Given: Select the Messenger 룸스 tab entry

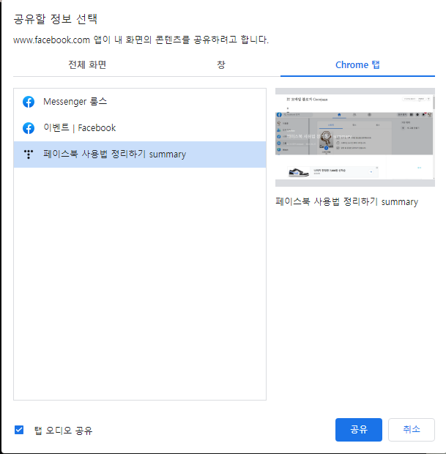Looking at the screenshot, I should pyautogui.click(x=140, y=102).
